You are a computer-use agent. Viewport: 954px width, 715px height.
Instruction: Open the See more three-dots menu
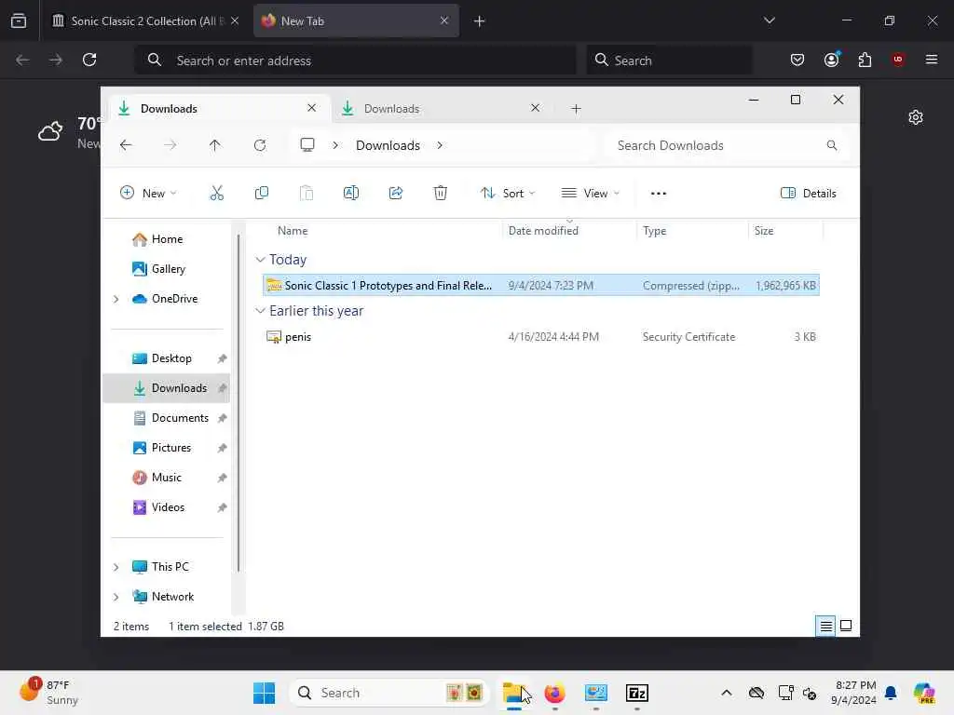[659, 194]
